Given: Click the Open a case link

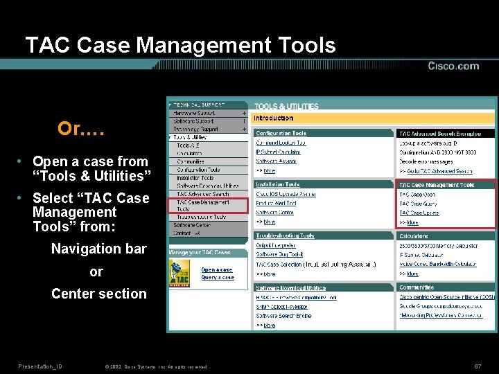Looking at the screenshot, I should pyautogui.click(x=217, y=269).
